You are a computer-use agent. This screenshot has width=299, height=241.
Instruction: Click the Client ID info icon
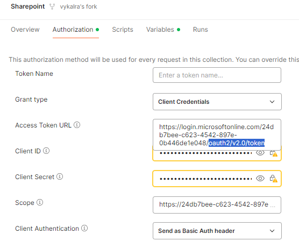click(x=46, y=151)
